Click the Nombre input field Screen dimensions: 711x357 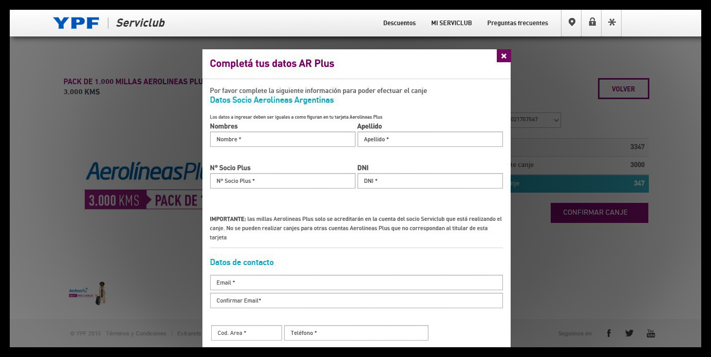pos(283,139)
